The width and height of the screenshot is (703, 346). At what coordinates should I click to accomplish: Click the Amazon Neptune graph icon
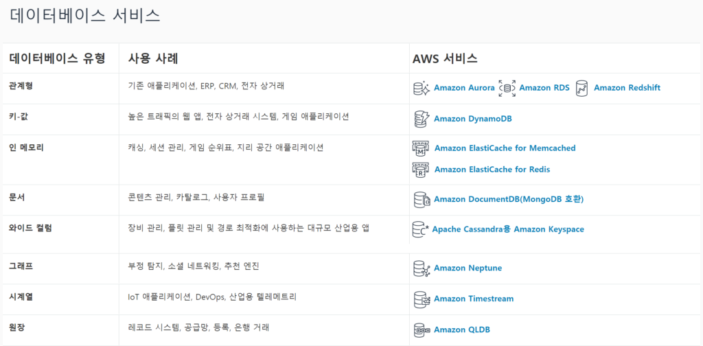coord(421,268)
